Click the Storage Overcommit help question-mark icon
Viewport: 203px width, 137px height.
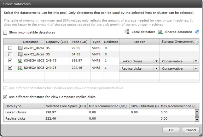coord(197,42)
